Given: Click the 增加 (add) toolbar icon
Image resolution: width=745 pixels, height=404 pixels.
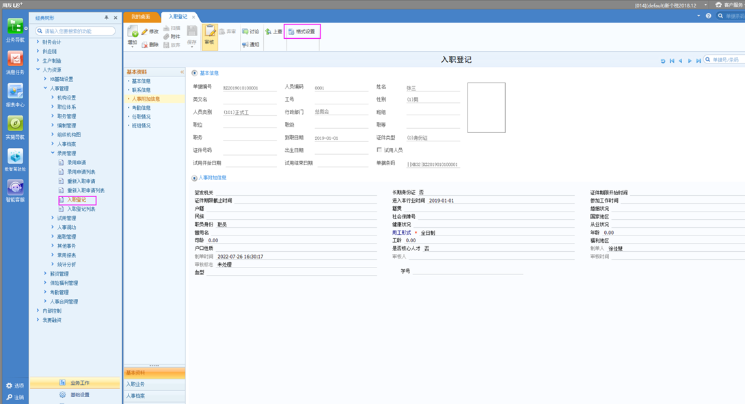Looking at the screenshot, I should [133, 33].
